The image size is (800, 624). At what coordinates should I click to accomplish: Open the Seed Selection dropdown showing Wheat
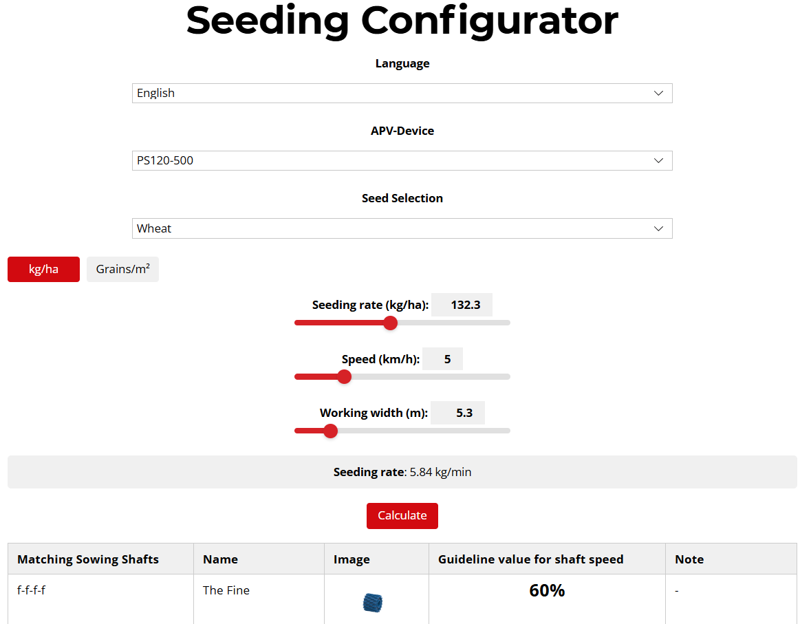tap(402, 228)
